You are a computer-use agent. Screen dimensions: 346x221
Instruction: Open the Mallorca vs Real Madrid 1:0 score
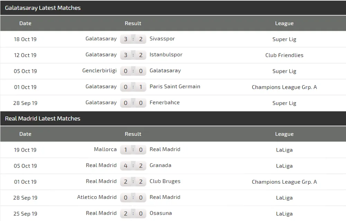[133, 150]
